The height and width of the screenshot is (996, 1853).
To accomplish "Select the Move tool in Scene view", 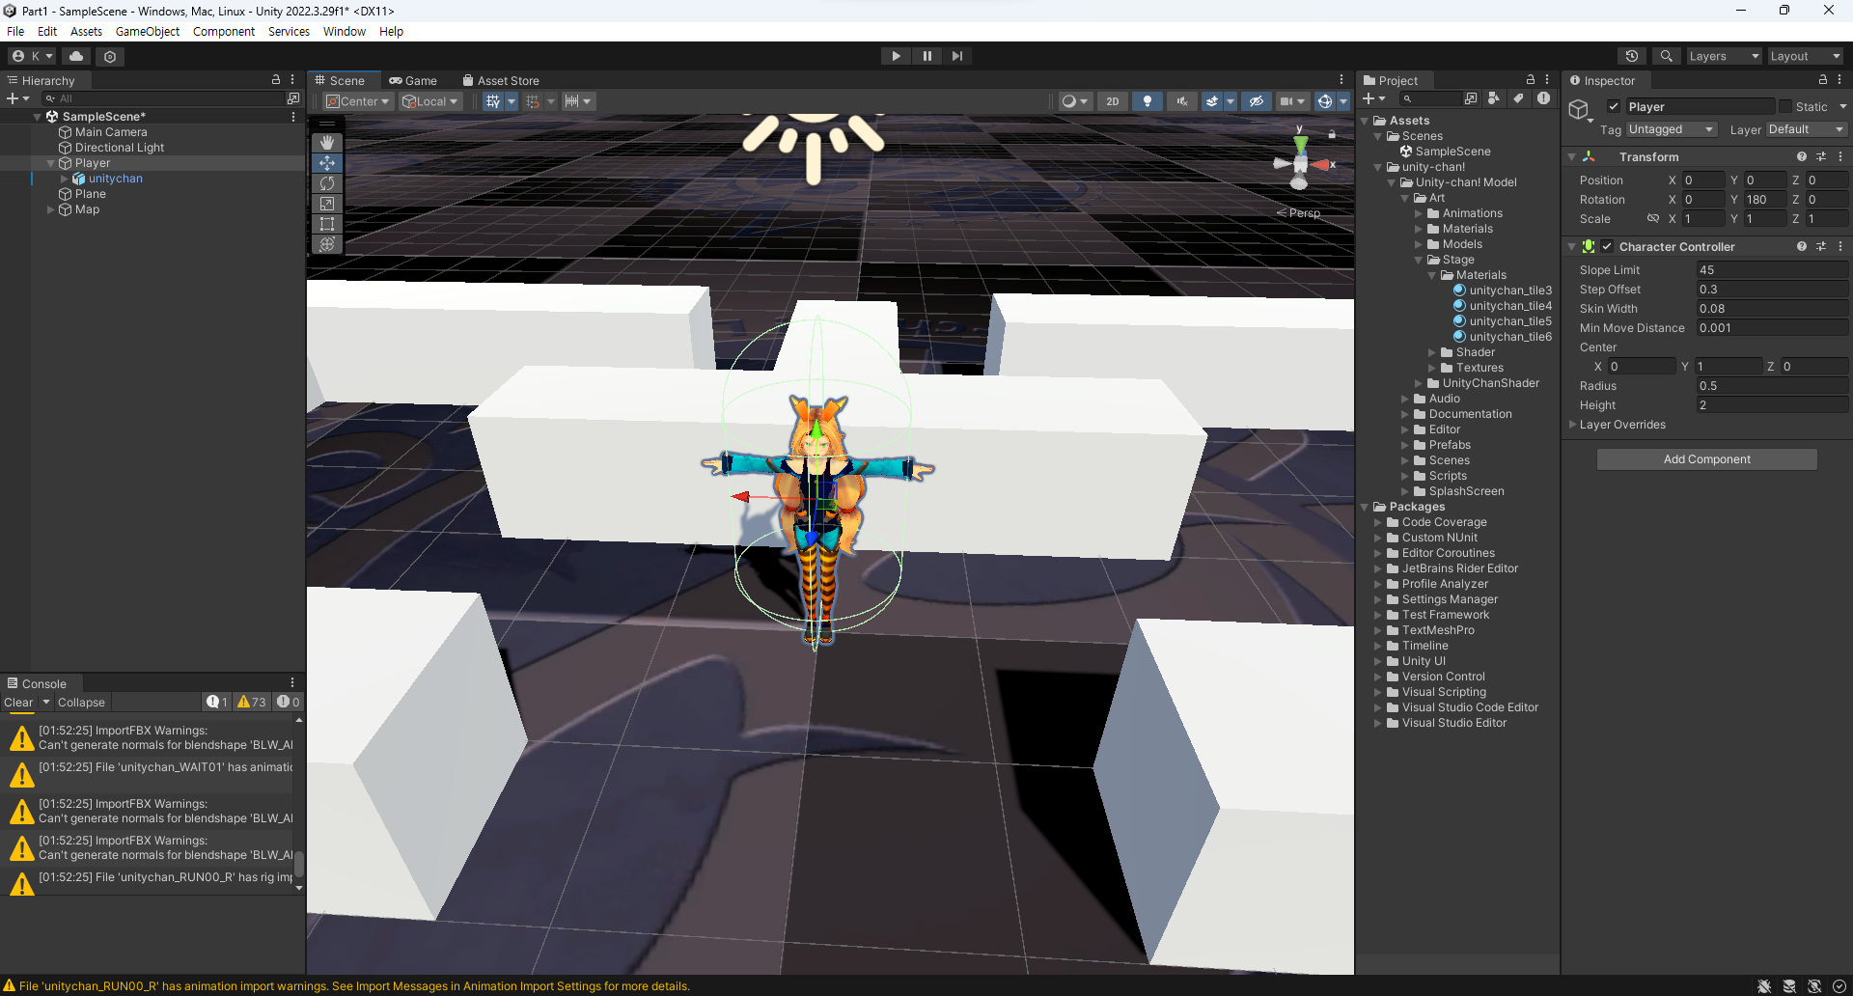I will pos(327,163).
